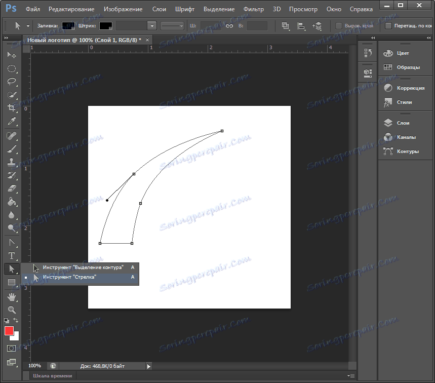Image resolution: width=435 pixels, height=383 pixels.
Task: Select the Hand tool
Action: point(12,296)
